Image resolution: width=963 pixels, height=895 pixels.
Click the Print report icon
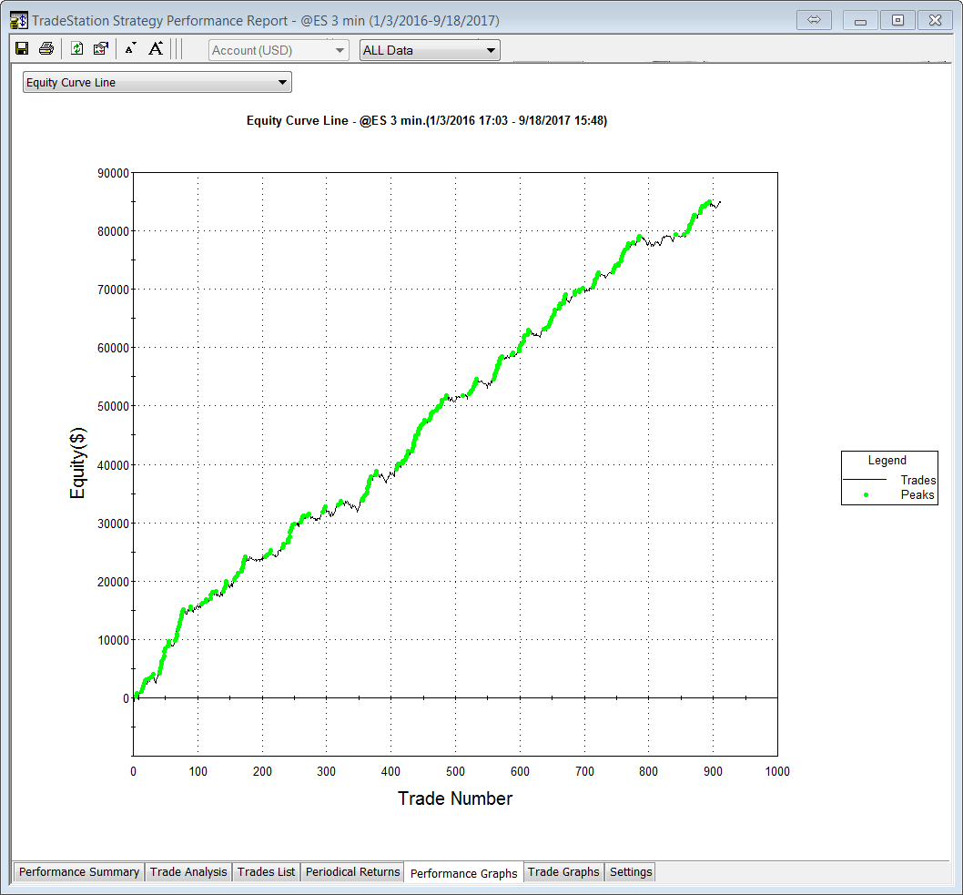pyautogui.click(x=46, y=49)
